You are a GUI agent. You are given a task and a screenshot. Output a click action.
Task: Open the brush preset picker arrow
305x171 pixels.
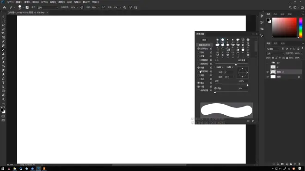(x=23, y=7)
